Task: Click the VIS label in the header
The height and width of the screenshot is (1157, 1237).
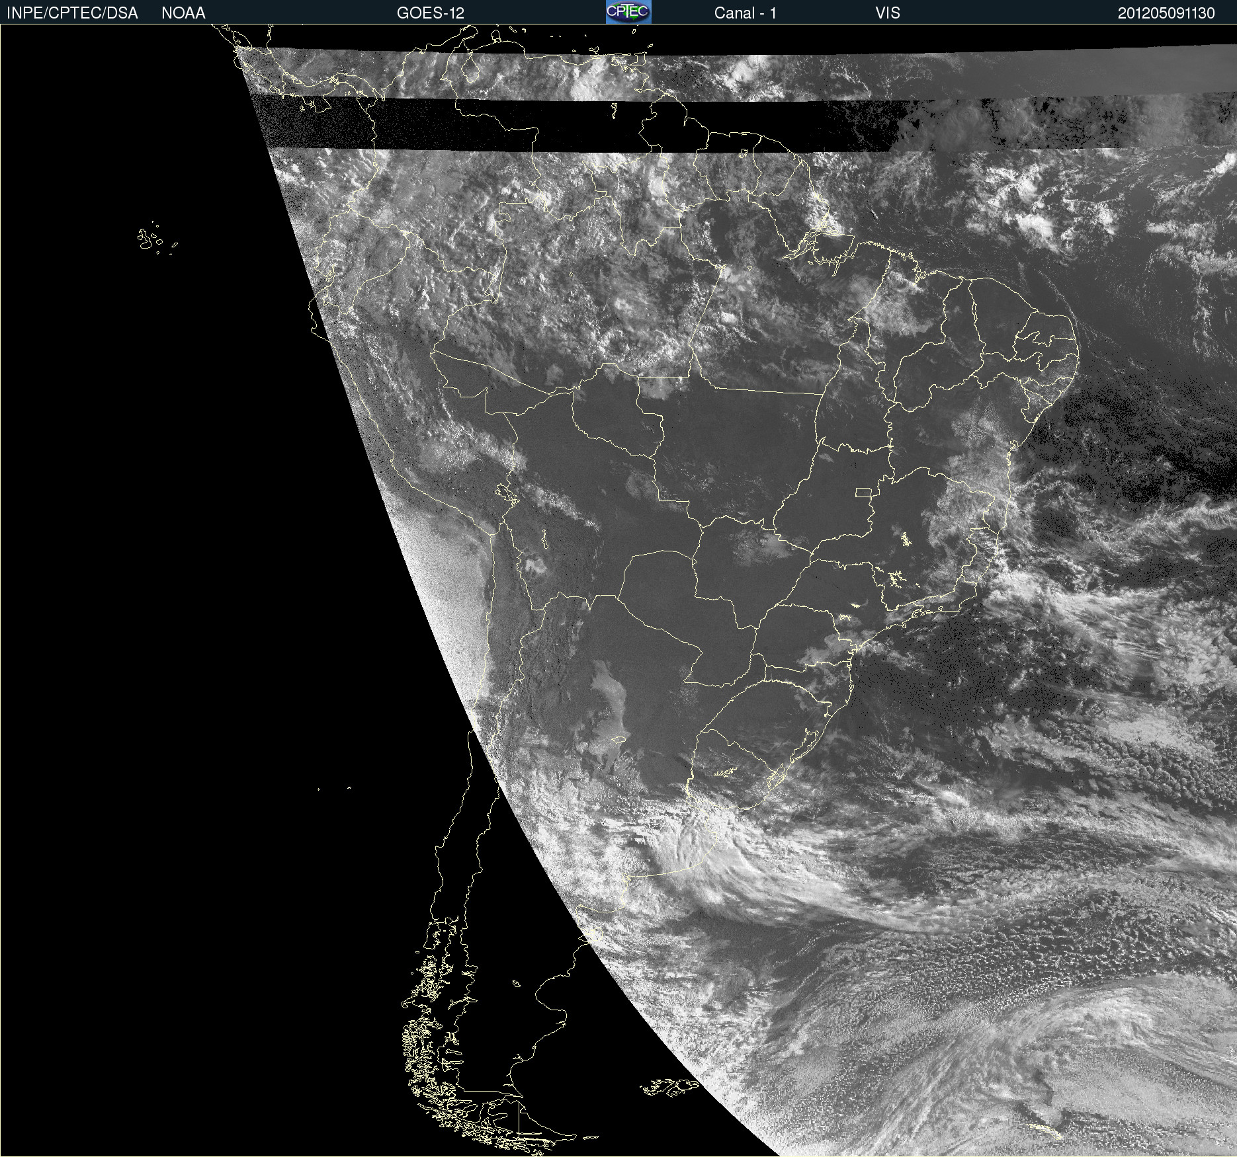Action: tap(888, 13)
